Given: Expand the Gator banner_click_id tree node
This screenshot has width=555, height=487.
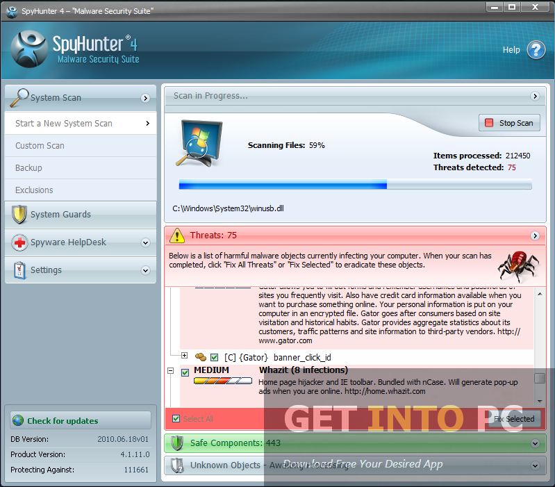Looking at the screenshot, I should (x=185, y=356).
